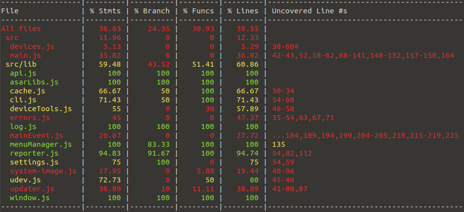The width and height of the screenshot is (464, 212).
Task: Click reporter.js statements value 94.83
Action: coord(110,153)
